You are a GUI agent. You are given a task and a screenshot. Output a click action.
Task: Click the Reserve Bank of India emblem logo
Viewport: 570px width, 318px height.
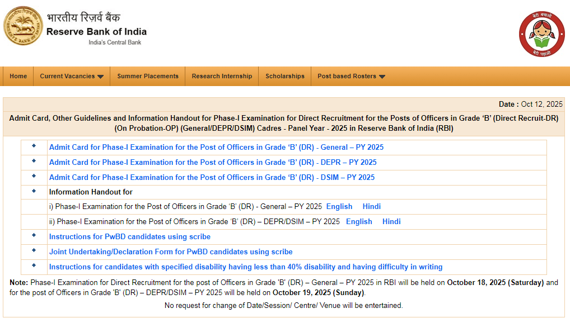(22, 27)
